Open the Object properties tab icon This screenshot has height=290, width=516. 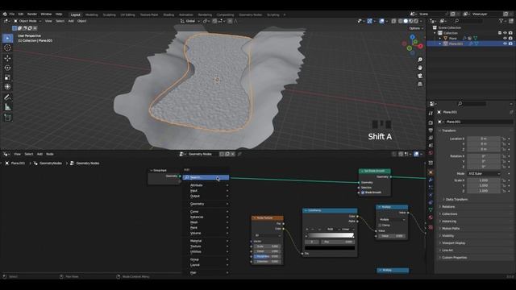click(431, 172)
